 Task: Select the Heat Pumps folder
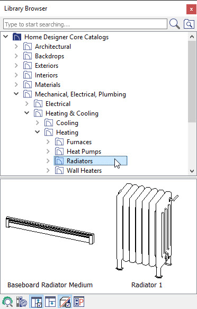pyautogui.click(x=78, y=152)
